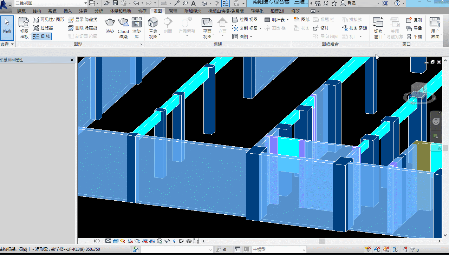449x255 pixels.
Task: Open the 图例 legends tool
Action: [242, 36]
